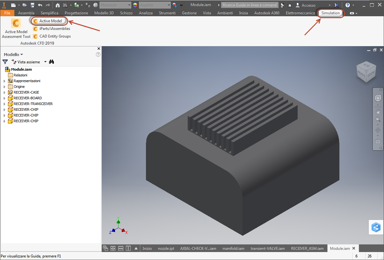Arrange windows vertically icon

point(128,249)
